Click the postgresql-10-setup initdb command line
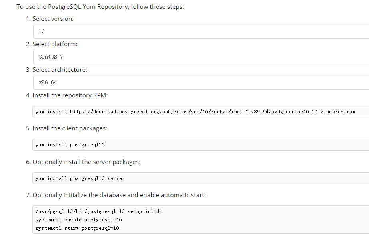This screenshot has height=235, width=369. pyautogui.click(x=100, y=211)
